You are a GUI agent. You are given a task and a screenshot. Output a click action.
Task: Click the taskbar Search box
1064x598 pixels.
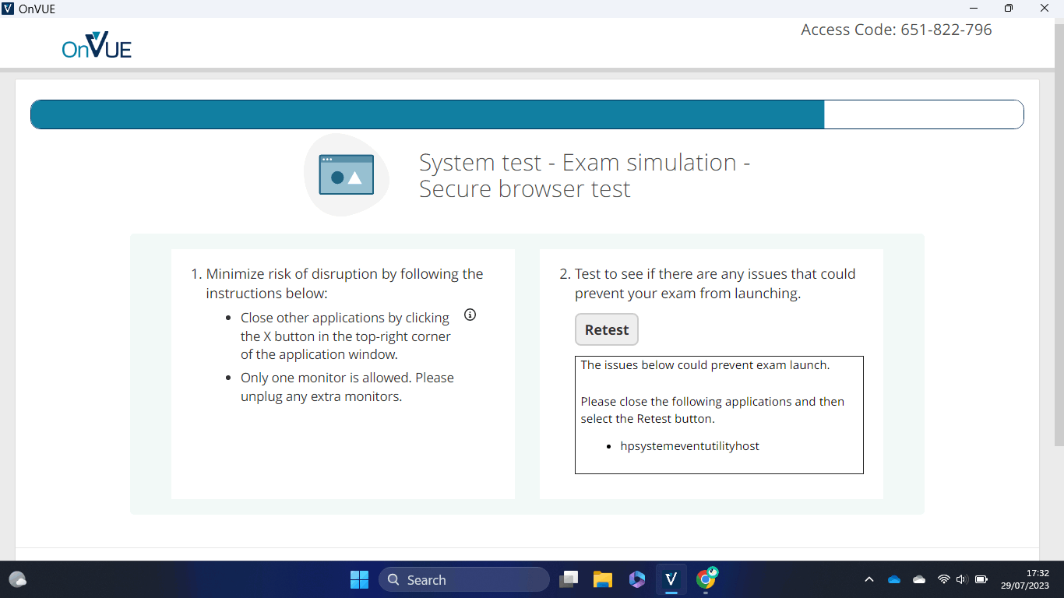tap(464, 579)
